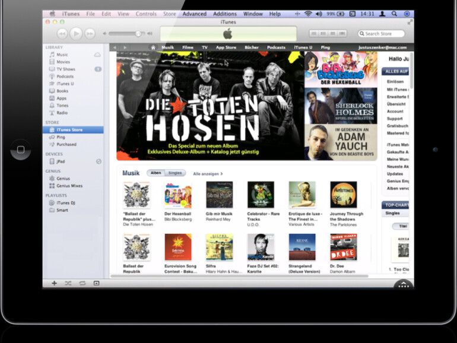Click the Account quick link

[x=395, y=112]
